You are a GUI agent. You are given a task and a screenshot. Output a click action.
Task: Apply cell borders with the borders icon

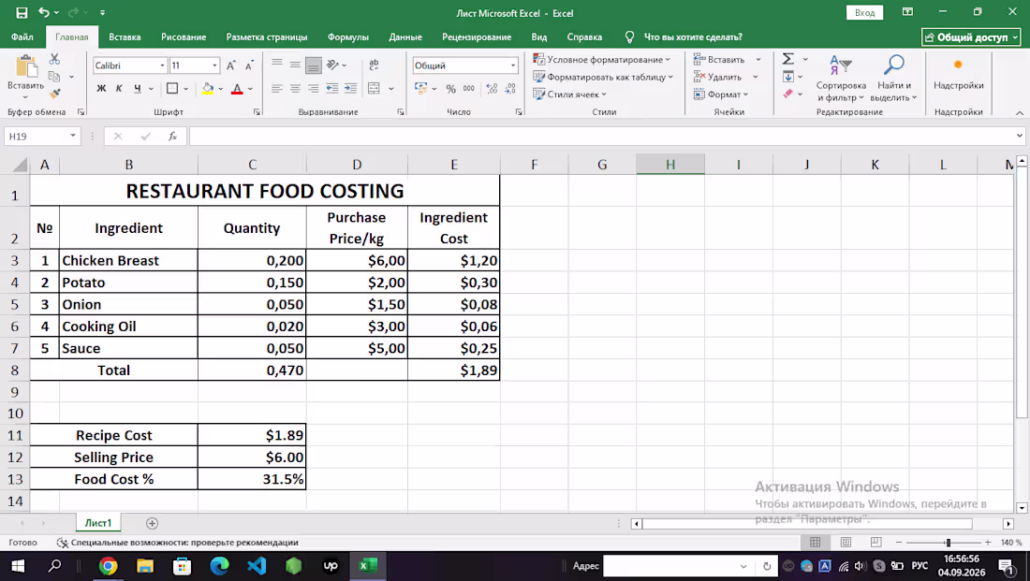click(x=172, y=89)
